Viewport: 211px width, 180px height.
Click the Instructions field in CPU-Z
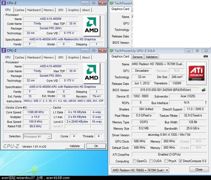(x=64, y=101)
